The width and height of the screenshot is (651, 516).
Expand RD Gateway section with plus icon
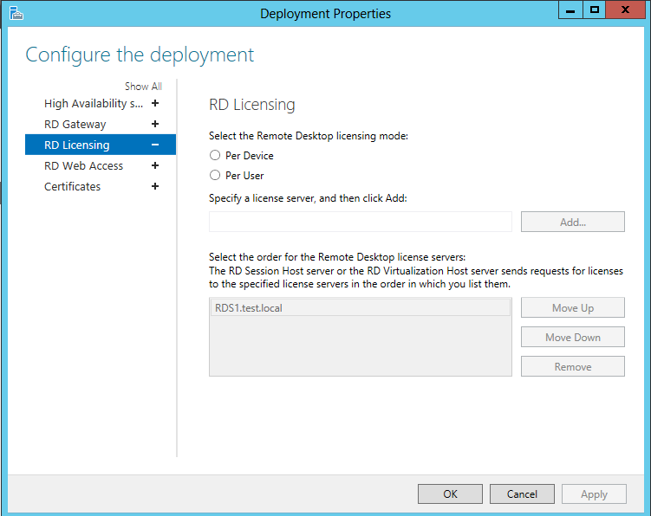tap(155, 124)
